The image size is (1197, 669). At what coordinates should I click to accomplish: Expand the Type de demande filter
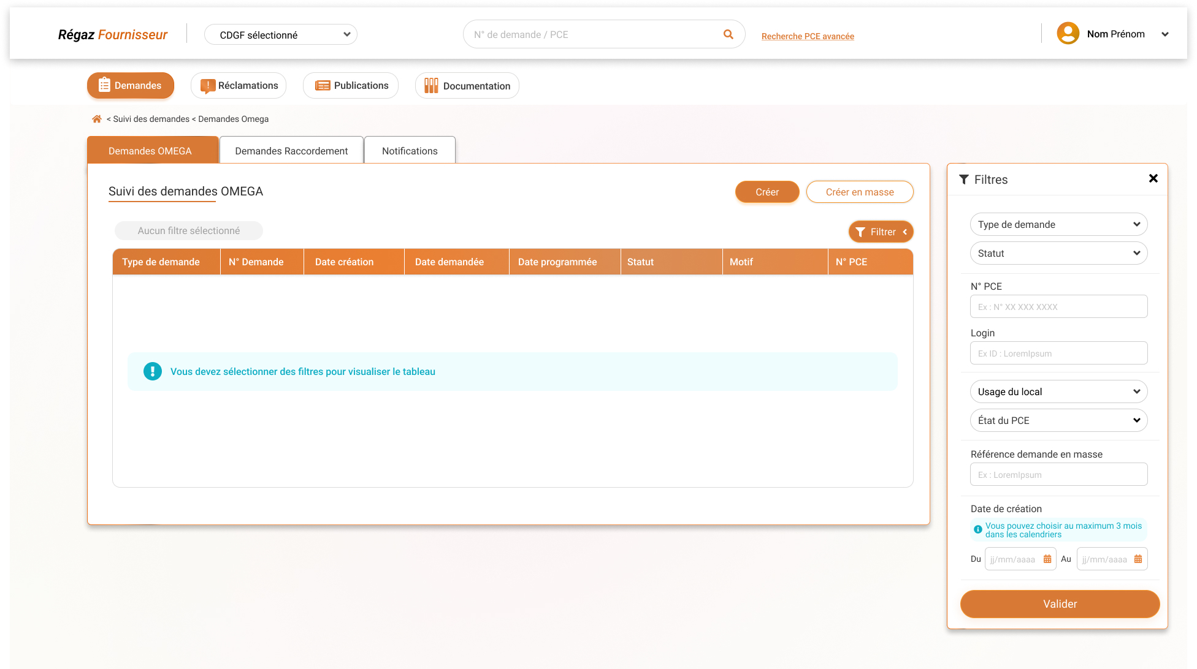click(x=1058, y=224)
